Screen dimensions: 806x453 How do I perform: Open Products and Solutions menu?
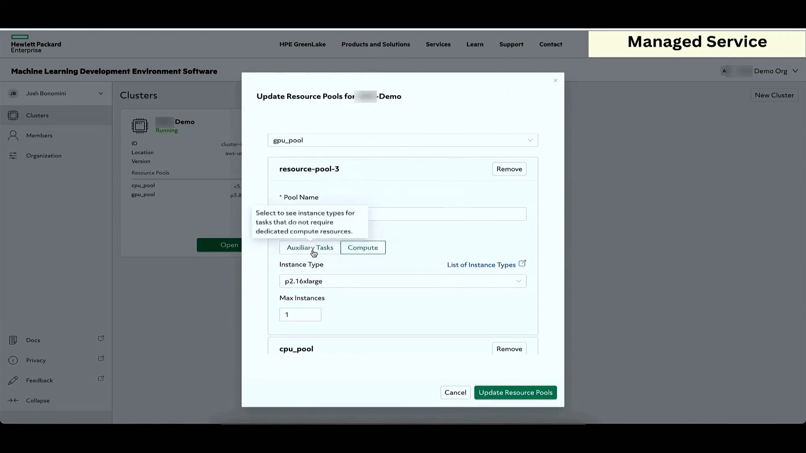coord(376,44)
